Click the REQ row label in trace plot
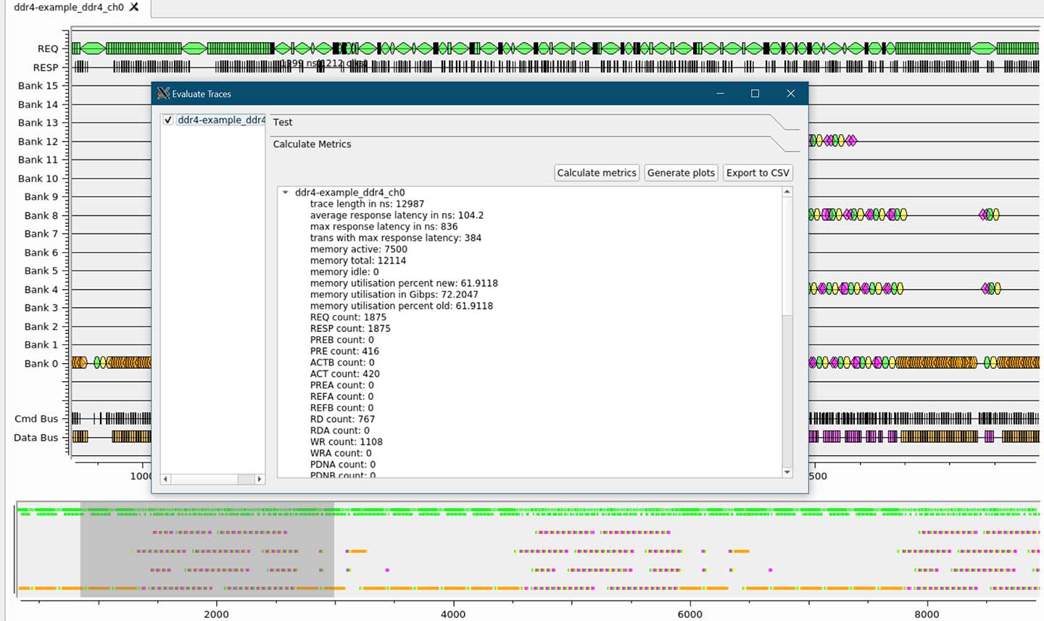Image resolution: width=1044 pixels, height=621 pixels. point(48,49)
